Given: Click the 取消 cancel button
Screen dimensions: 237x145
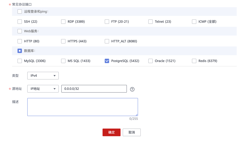Looking at the screenshot, I should [x=132, y=132].
